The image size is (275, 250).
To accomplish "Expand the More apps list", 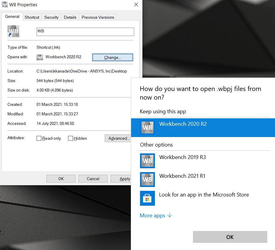I will (x=155, y=216).
